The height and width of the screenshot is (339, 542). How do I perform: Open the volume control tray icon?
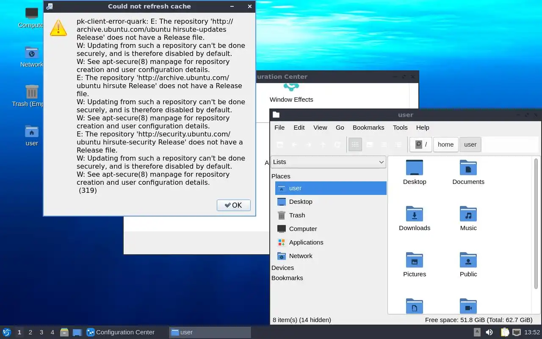coord(489,332)
